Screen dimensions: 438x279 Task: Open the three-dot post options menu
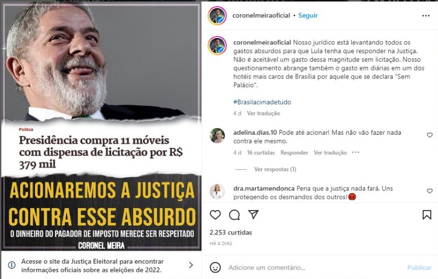coord(426,16)
